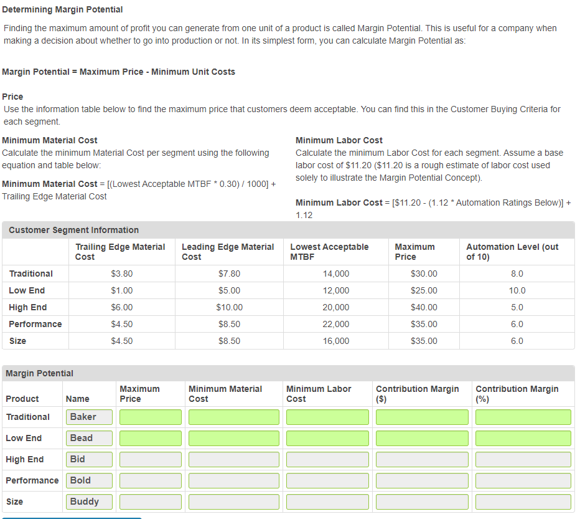The width and height of the screenshot is (580, 519).
Task: Click Minimum Material Cost field for High End
Action: [234, 459]
